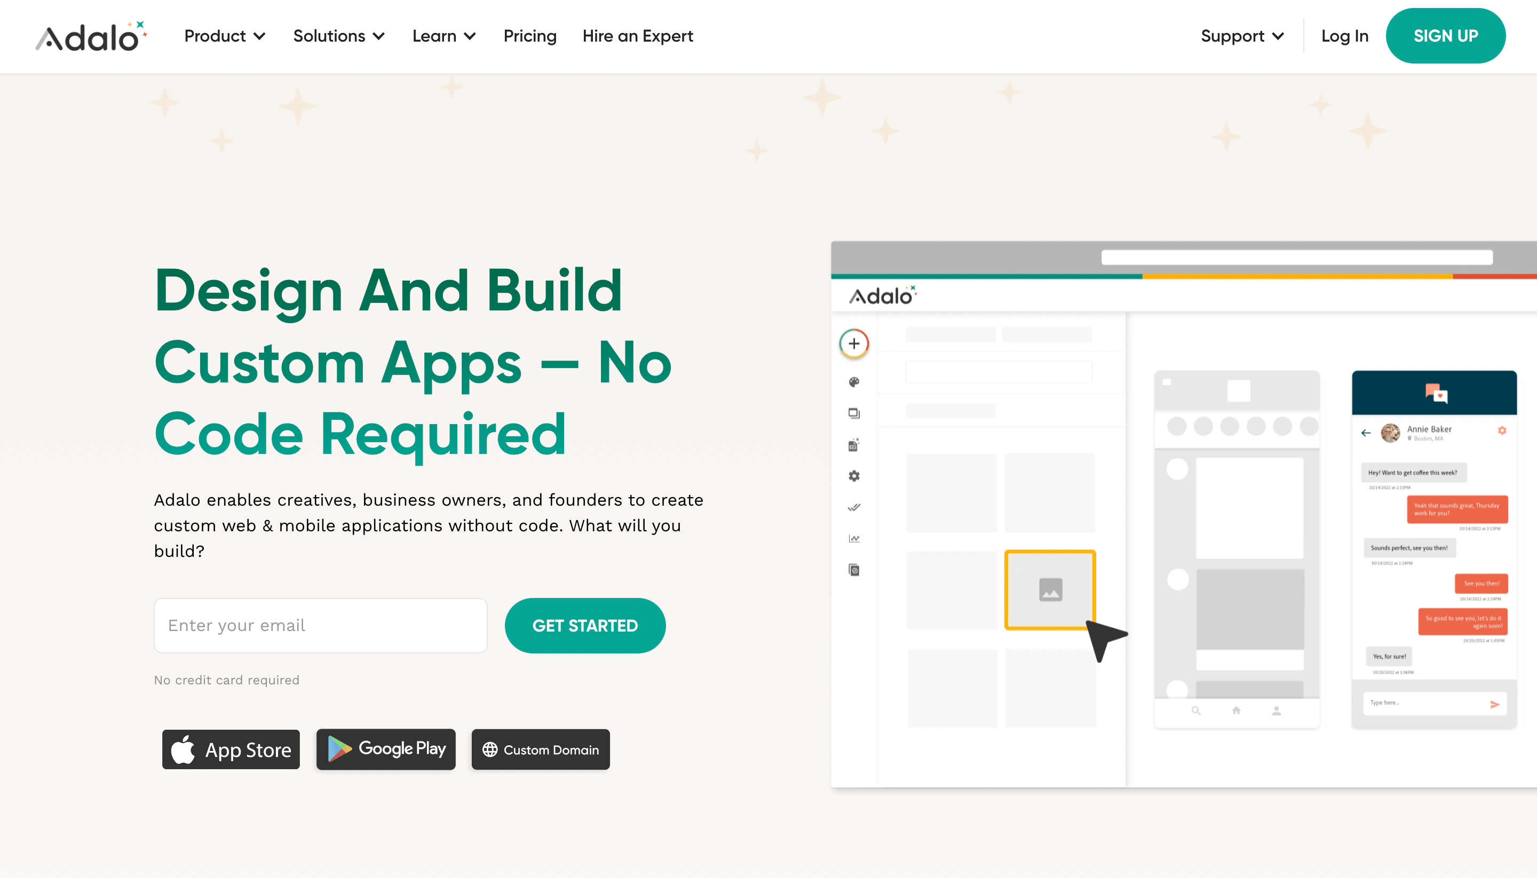This screenshot has width=1537, height=878.
Task: Click the "Yes, for sure!" chat message
Action: point(1389,657)
